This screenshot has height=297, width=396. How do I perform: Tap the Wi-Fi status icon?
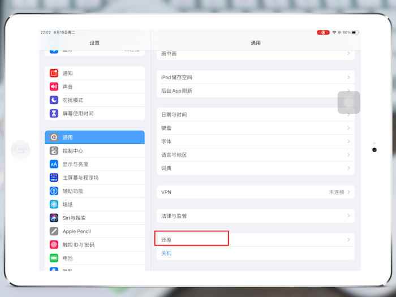pos(334,32)
